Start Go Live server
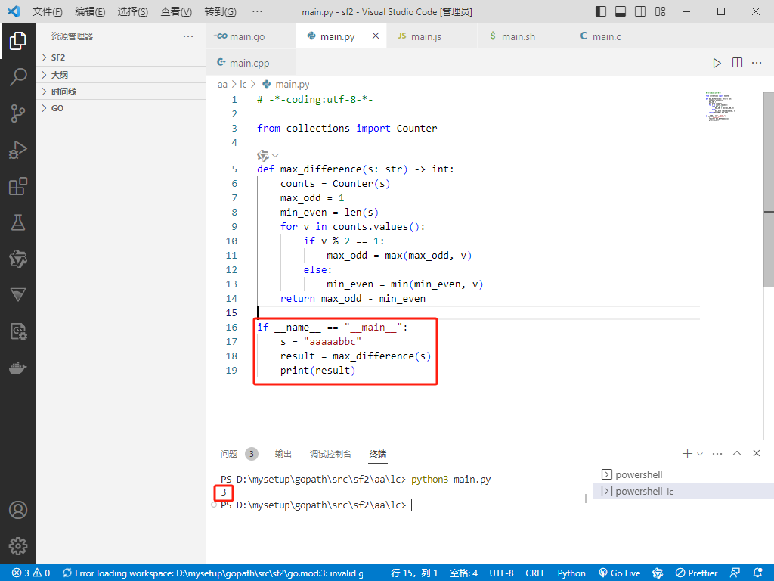 coord(620,573)
